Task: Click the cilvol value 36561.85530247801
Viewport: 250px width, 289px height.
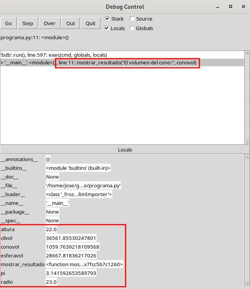Action: tap(71, 238)
